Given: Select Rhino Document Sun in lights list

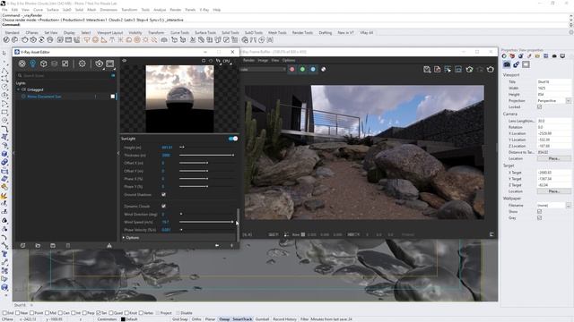Looking at the screenshot, I should [x=44, y=97].
